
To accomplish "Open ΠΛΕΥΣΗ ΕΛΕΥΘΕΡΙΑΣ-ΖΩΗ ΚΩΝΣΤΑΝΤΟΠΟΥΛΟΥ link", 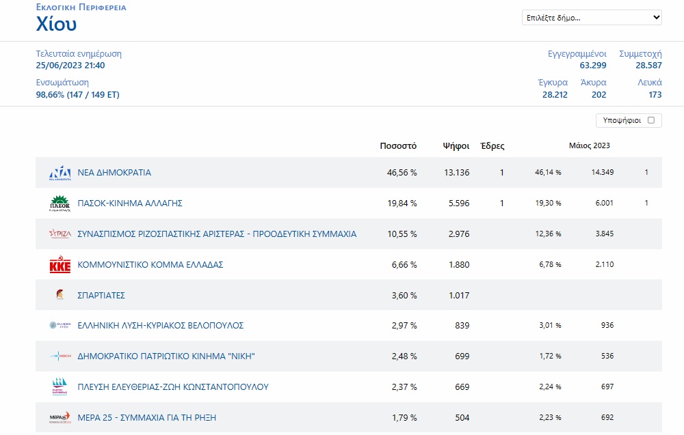I will point(173,387).
